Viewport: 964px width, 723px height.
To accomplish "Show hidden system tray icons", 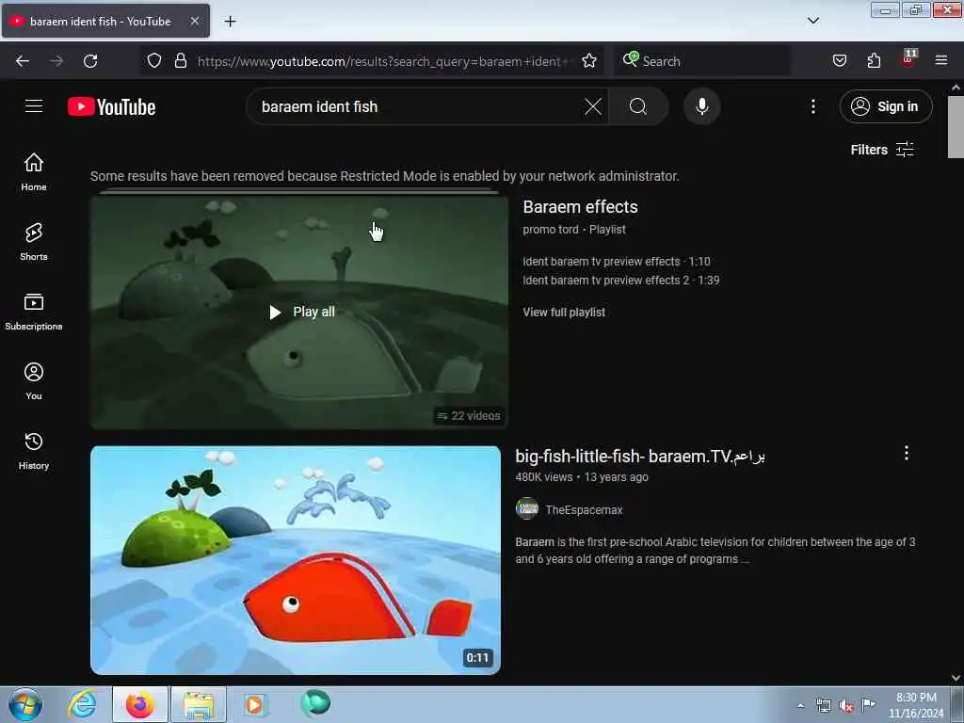I will click(800, 706).
